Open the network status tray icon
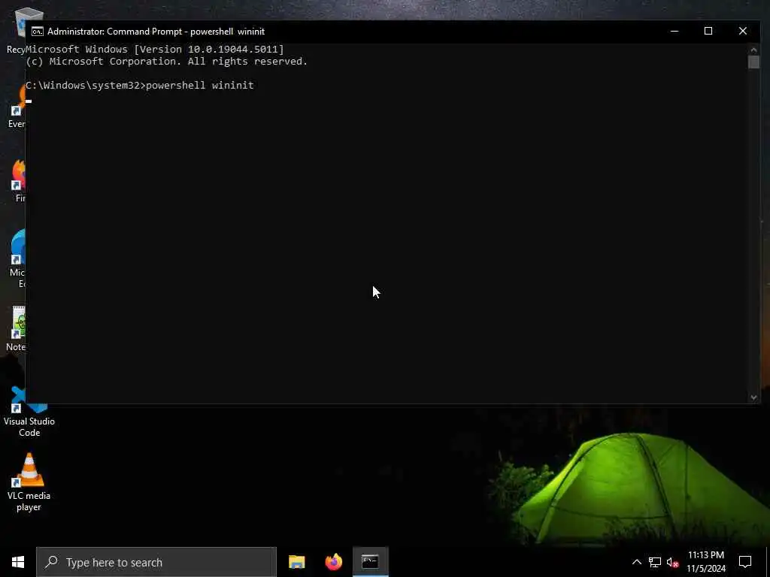The image size is (770, 577). (x=655, y=562)
